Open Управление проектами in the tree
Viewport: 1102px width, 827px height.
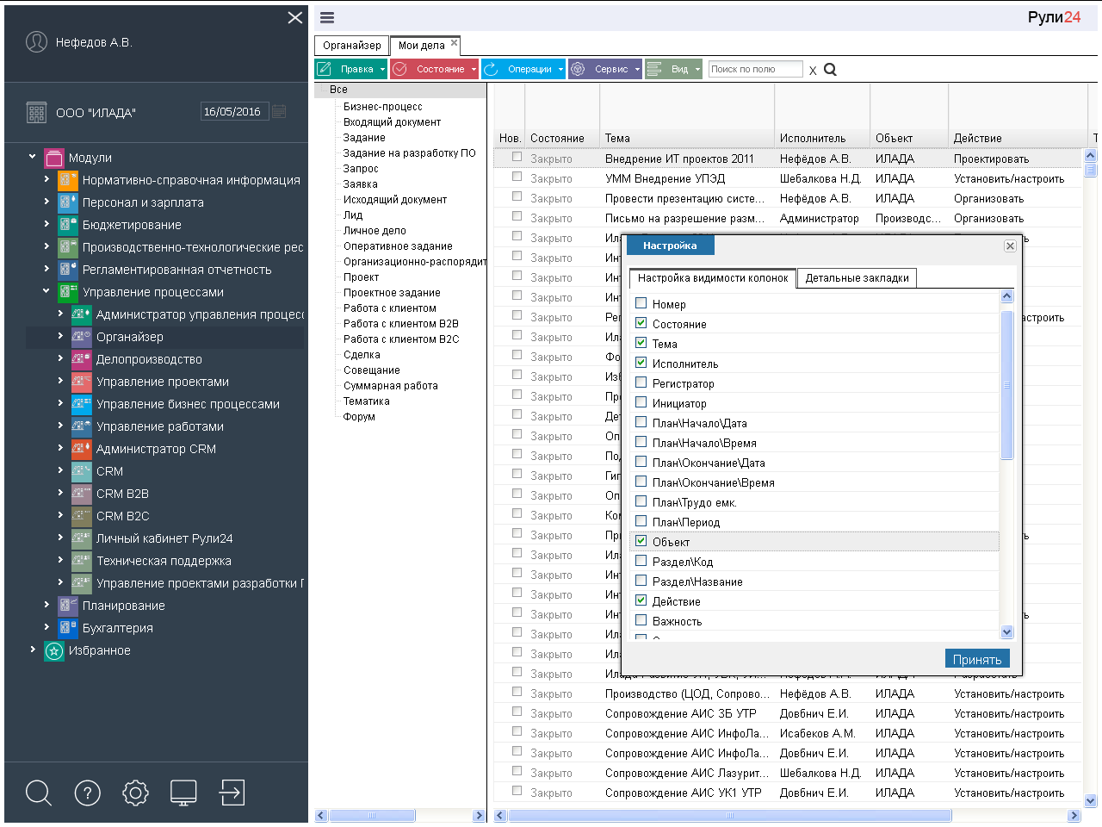(x=163, y=382)
